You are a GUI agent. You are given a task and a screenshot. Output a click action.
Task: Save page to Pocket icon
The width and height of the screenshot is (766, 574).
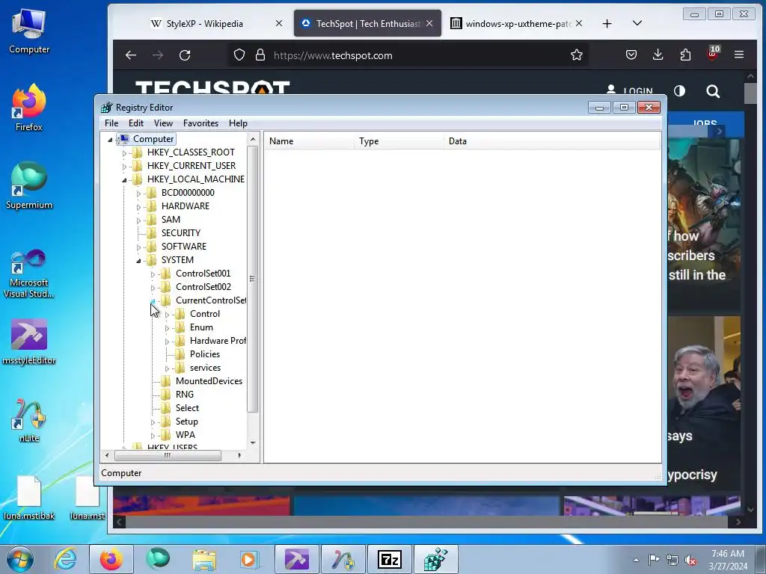point(631,55)
